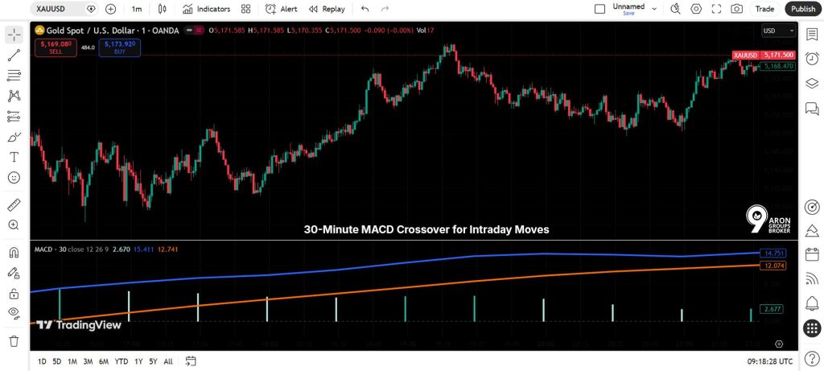This screenshot has height=371, width=824.
Task: Open the quick search icon
Action: (x=676, y=9)
